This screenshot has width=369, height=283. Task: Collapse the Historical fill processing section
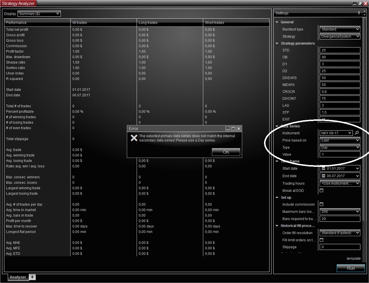pos(277,226)
